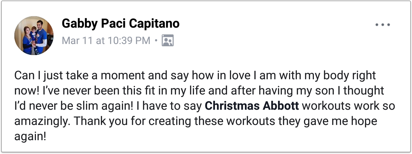Open Gabby Paci Capitano's profile picture
Viewport: 412px width, 154px height.
pos(34,35)
